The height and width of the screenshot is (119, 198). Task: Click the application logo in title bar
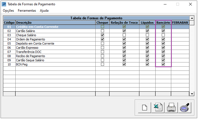click(4, 4)
